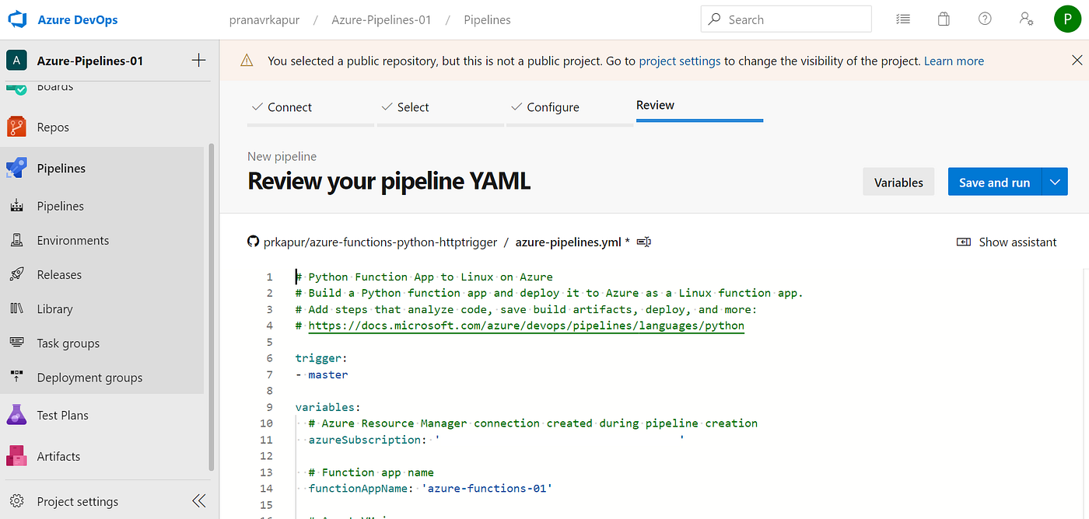The height and width of the screenshot is (519, 1089).
Task: Open the help menu question mark icon
Action: click(x=985, y=18)
